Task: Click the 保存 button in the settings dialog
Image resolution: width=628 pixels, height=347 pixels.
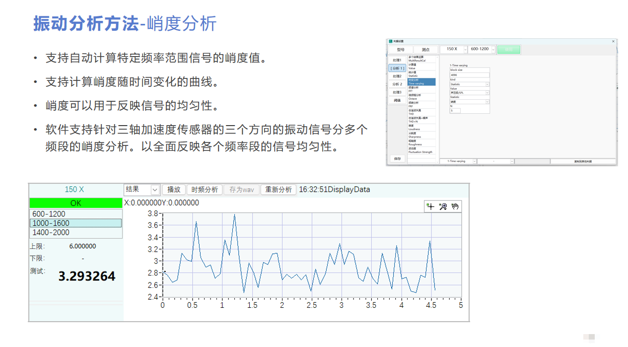Action: pos(398,159)
